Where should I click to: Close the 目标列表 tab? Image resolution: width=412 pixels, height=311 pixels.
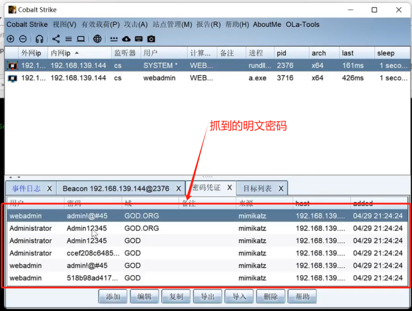tap(281, 188)
